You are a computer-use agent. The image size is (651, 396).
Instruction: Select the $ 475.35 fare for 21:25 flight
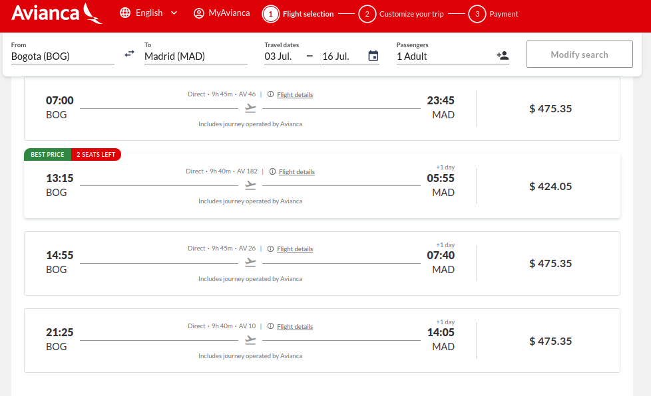click(x=550, y=342)
